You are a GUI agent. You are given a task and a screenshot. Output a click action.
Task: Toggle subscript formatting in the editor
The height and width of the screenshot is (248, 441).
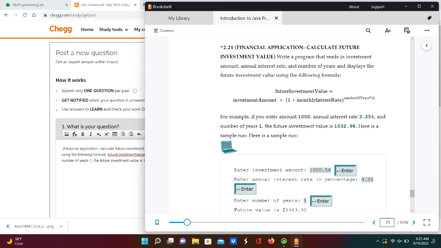(99, 134)
